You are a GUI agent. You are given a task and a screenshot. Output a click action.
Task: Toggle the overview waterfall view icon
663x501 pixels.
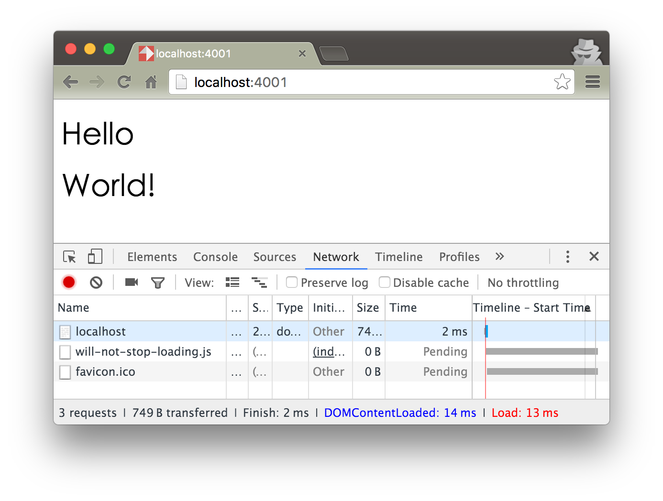coord(259,283)
